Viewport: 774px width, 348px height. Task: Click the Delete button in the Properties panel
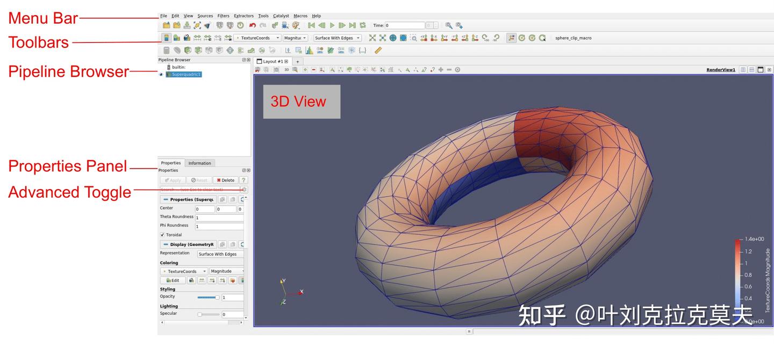pyautogui.click(x=225, y=180)
